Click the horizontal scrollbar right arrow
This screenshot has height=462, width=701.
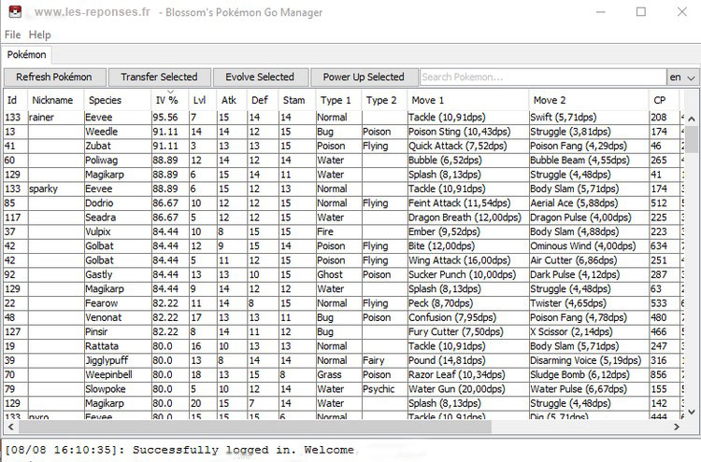tap(677, 427)
